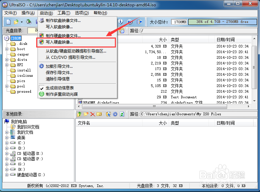
Task: Expand the EFI folder tree node
Action: point(7,65)
